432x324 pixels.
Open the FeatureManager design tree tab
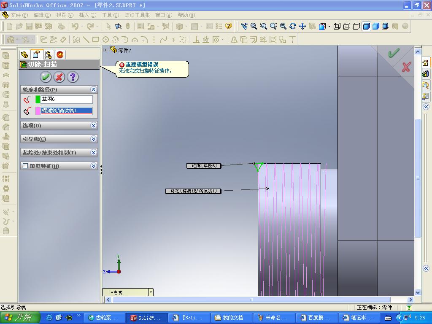point(24,54)
